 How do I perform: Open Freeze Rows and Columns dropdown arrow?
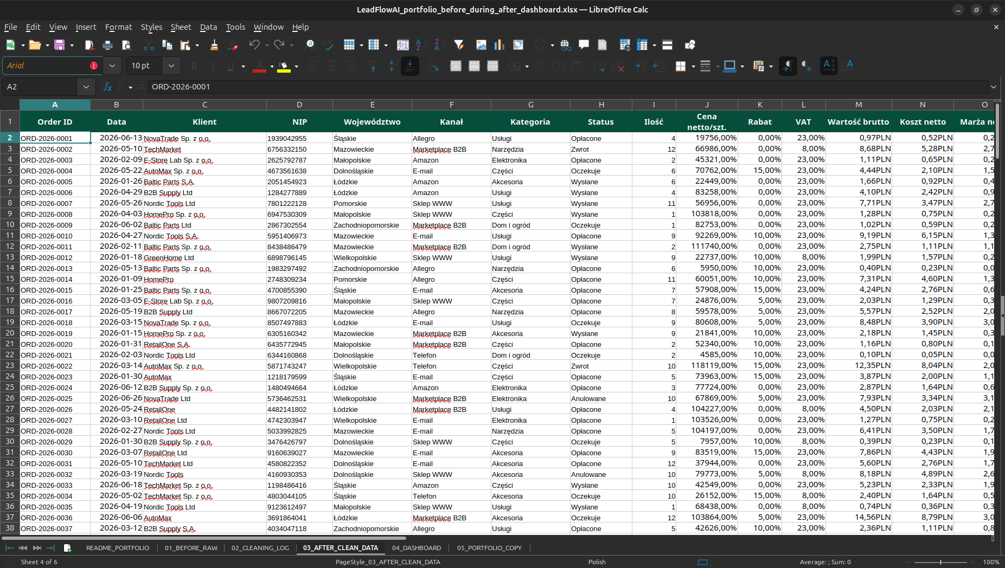654,45
